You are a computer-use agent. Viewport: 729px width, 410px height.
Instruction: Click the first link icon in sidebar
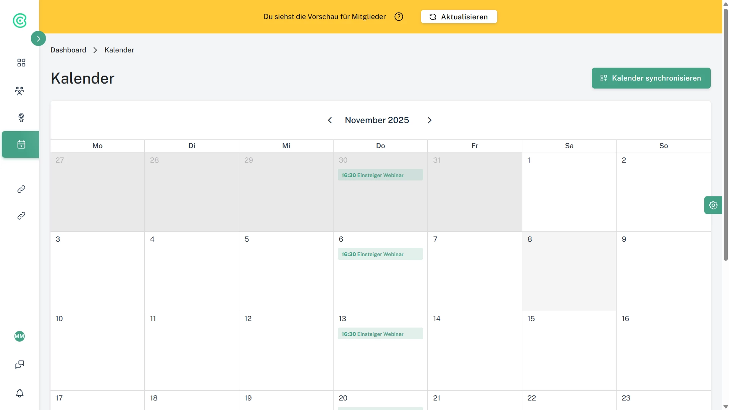(21, 189)
